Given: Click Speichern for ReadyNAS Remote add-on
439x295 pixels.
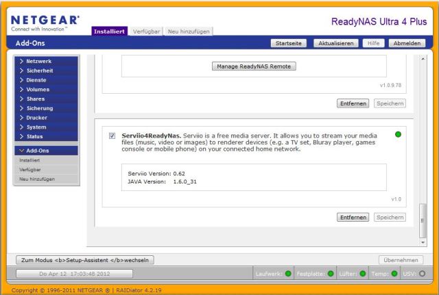Looking at the screenshot, I should pyautogui.click(x=390, y=103).
